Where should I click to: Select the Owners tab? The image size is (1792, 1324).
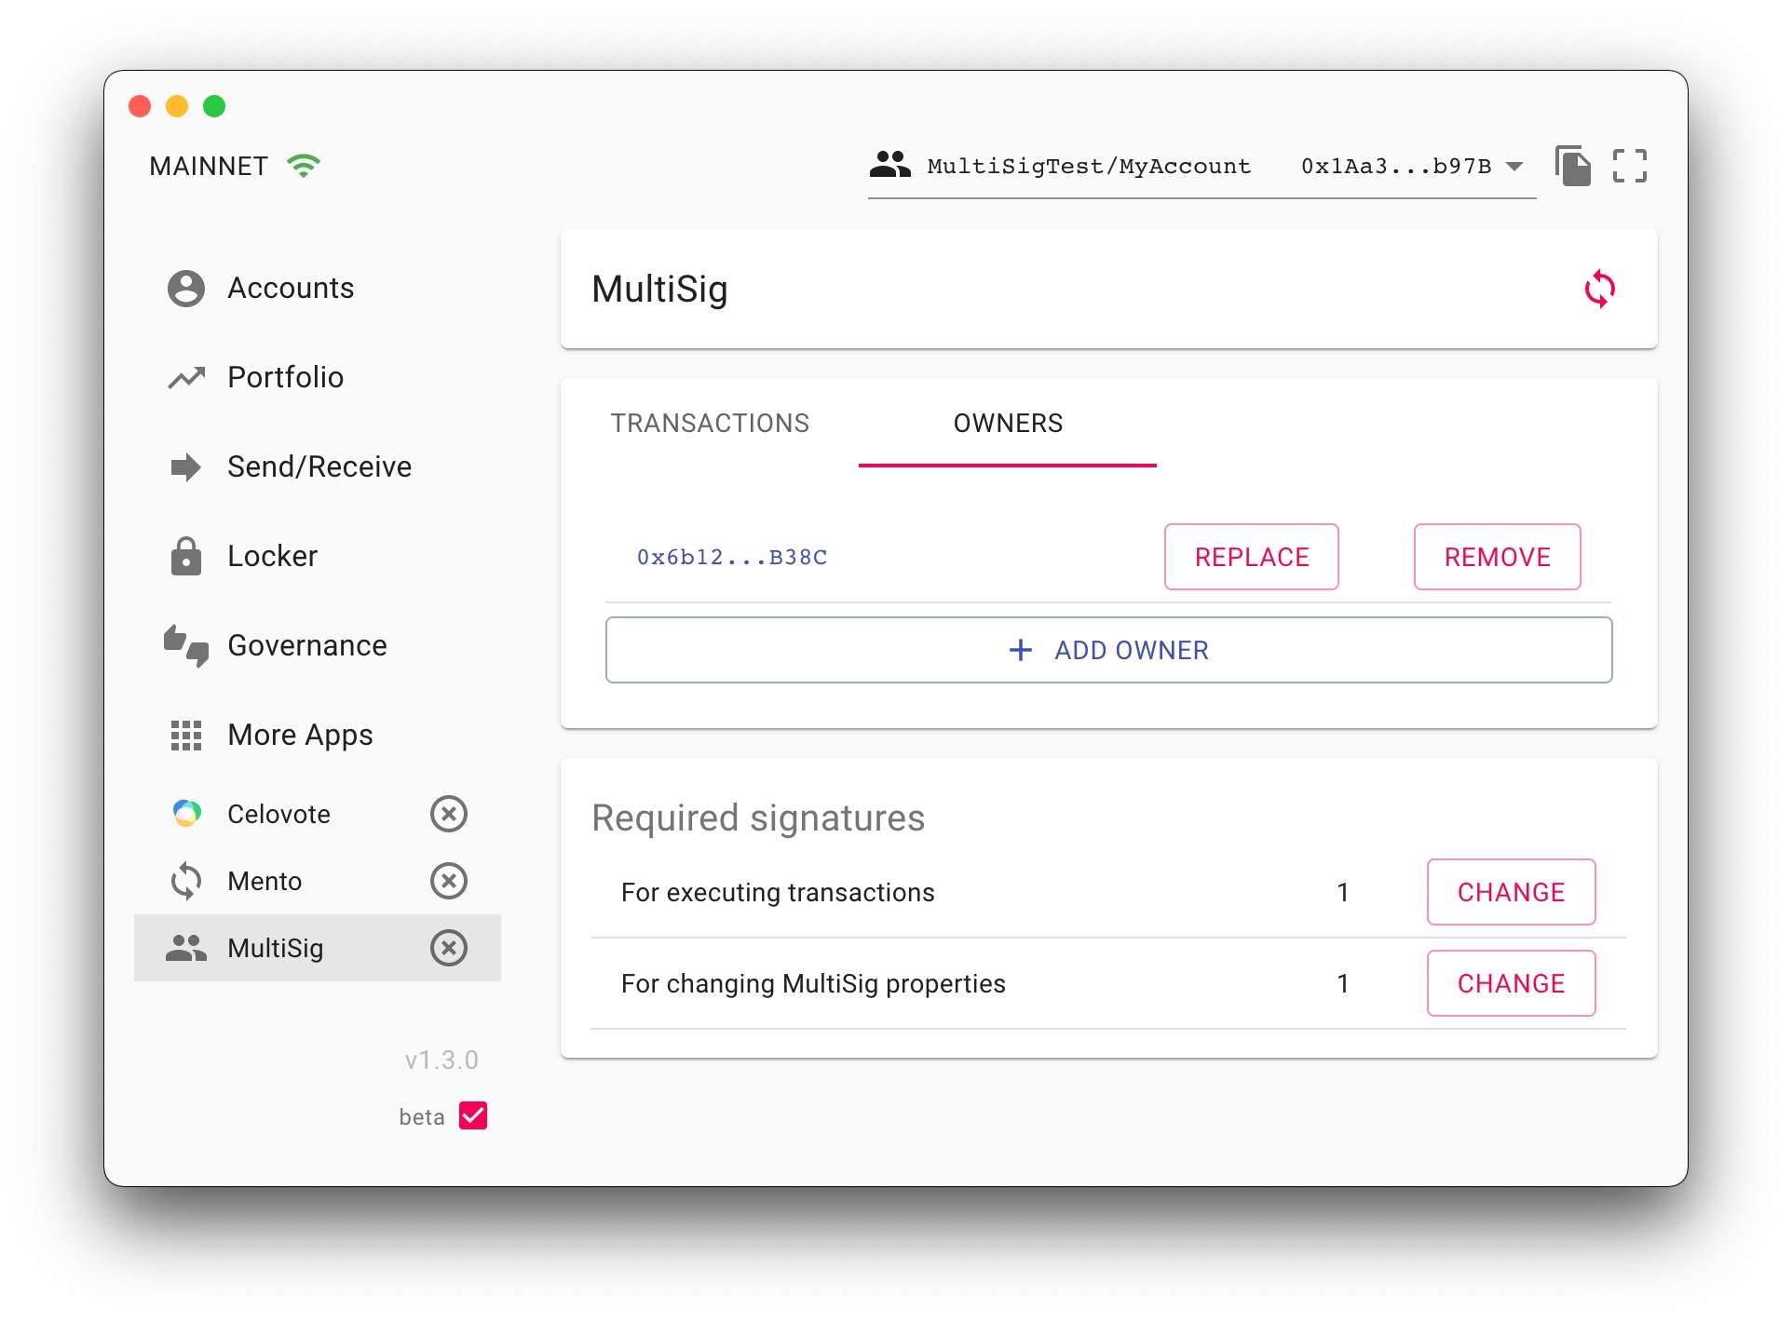[x=1007, y=424]
